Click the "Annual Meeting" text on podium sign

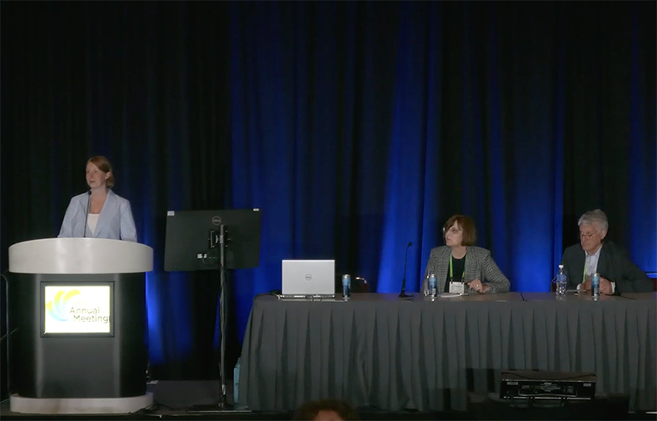[88, 314]
